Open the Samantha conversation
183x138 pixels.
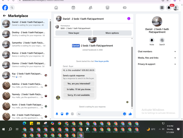click(25, 44)
